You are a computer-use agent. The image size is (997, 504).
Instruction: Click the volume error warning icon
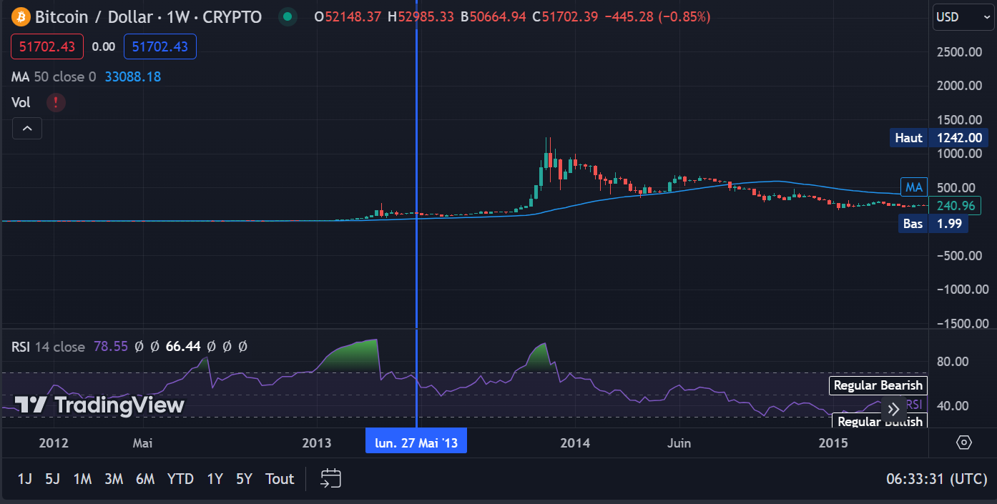(x=56, y=102)
